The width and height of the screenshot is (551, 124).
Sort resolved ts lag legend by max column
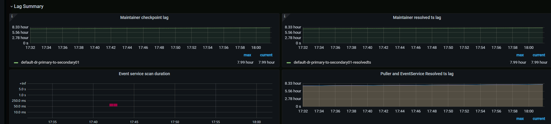coord(520,55)
